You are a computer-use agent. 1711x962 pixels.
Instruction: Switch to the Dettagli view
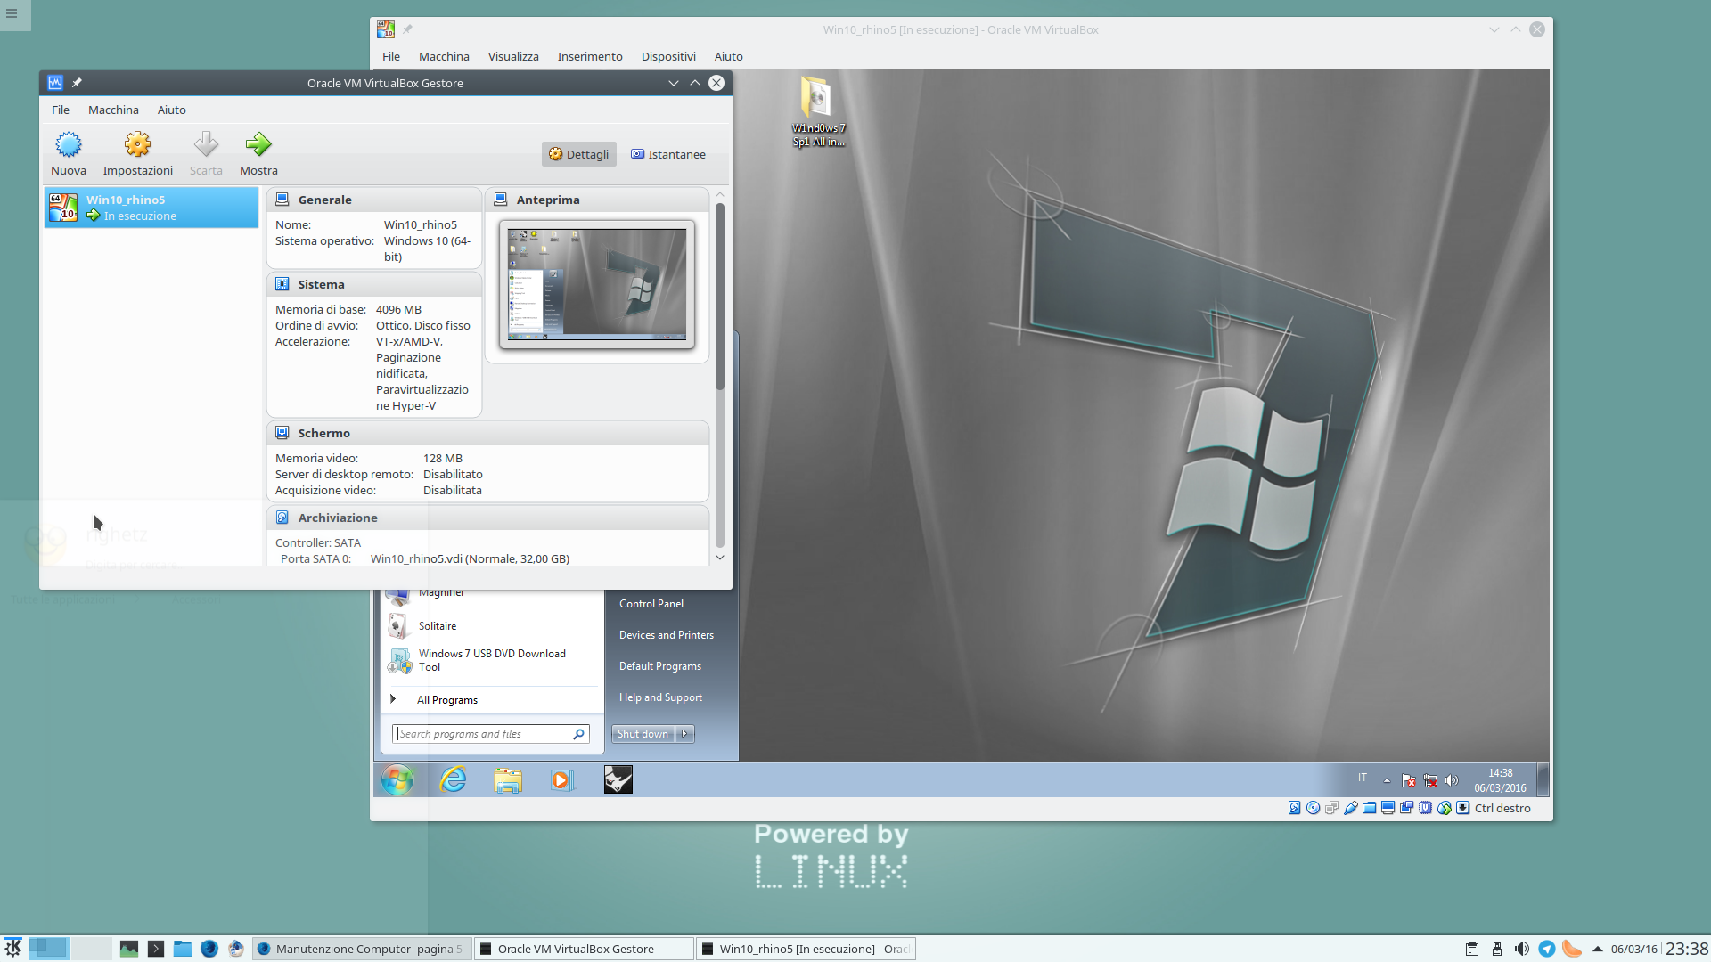(x=579, y=154)
